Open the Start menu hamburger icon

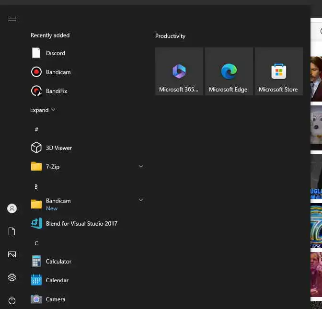click(x=12, y=19)
